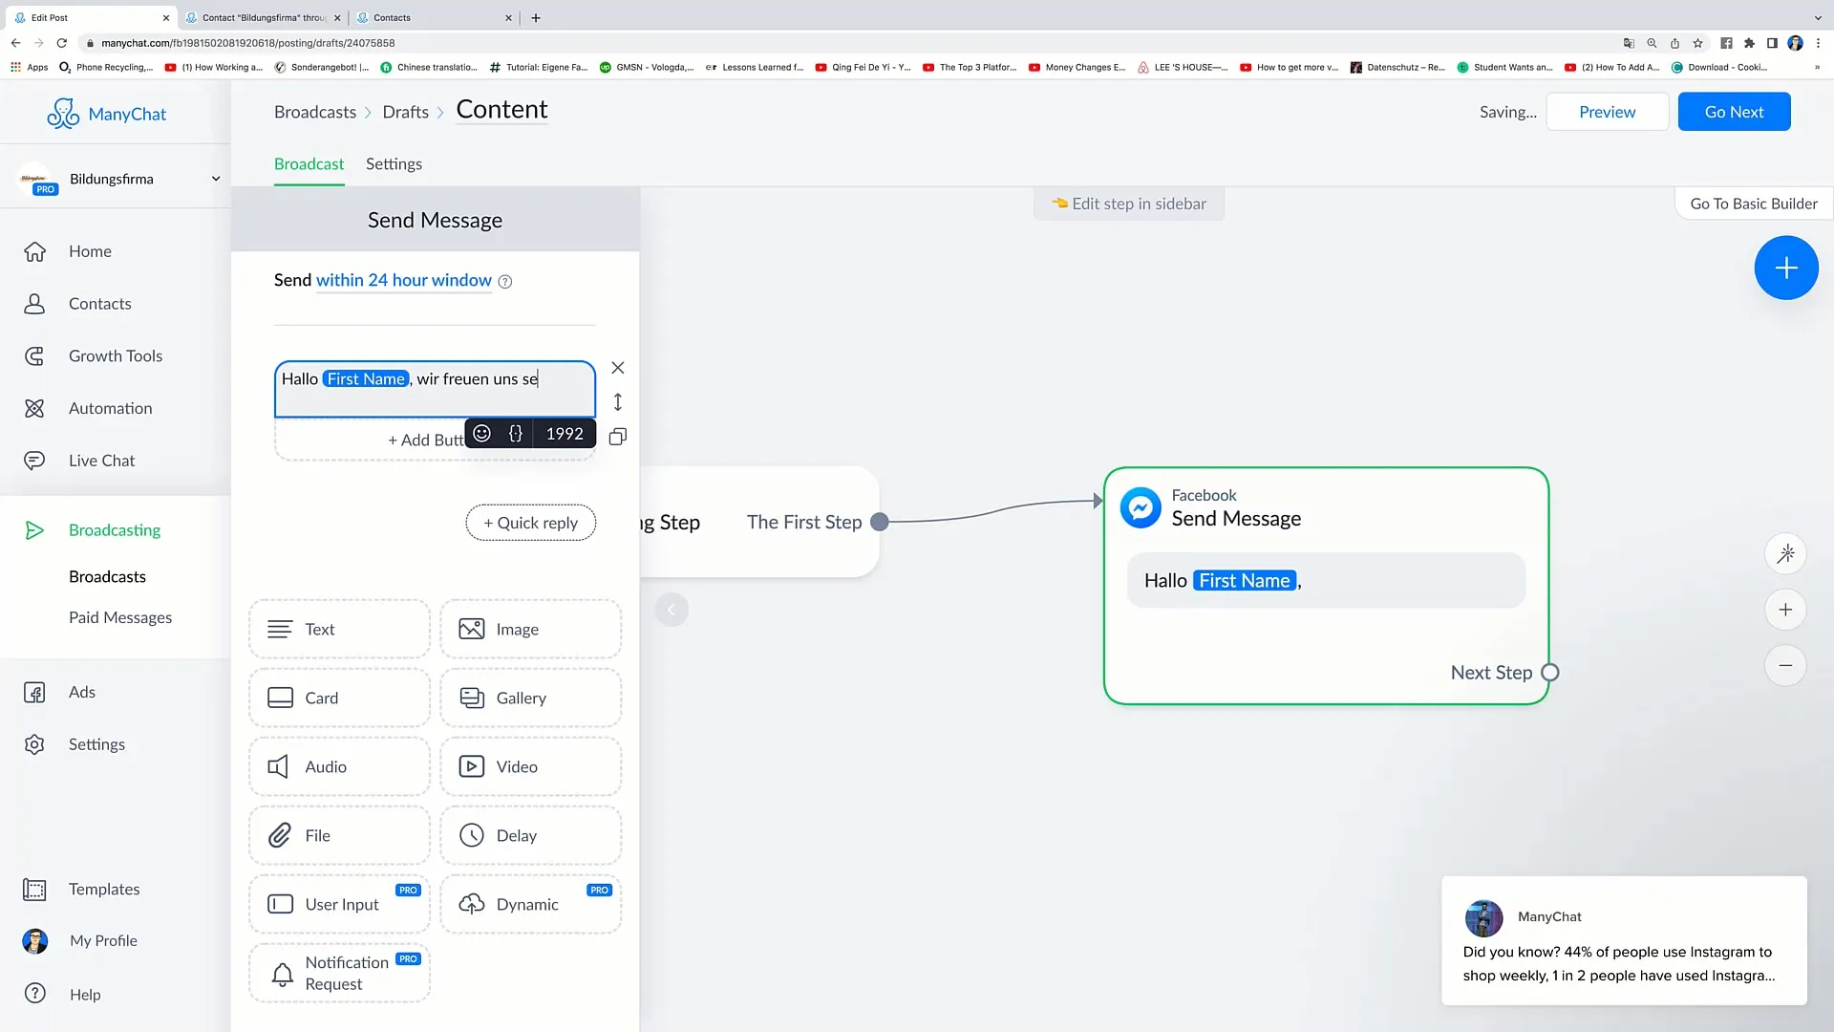
Task: Add a Dynamic content block
Action: point(530,904)
